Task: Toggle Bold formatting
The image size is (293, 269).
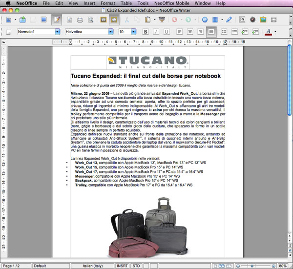Action: pyautogui.click(x=146, y=32)
